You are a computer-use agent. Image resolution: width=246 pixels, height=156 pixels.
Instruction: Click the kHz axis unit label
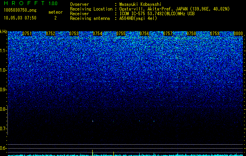coord(4,32)
